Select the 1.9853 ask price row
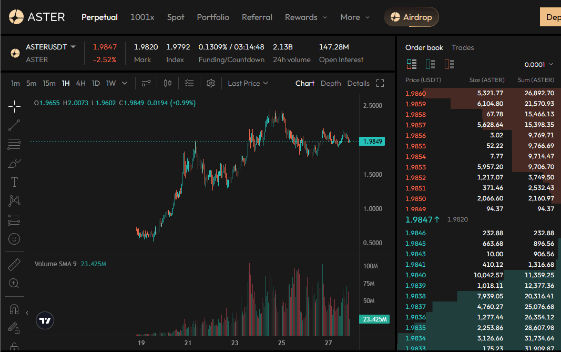561x352 pixels. click(x=480, y=167)
